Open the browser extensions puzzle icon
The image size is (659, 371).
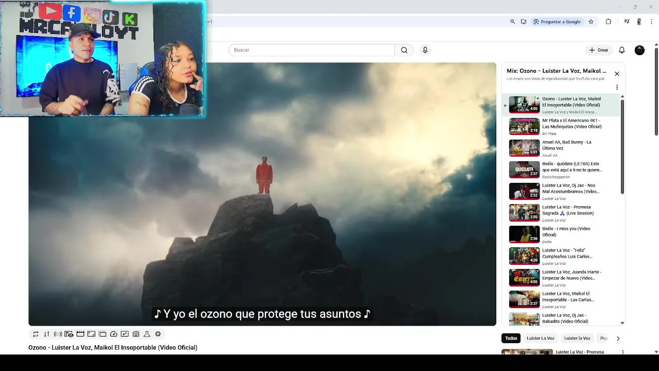[x=609, y=22]
